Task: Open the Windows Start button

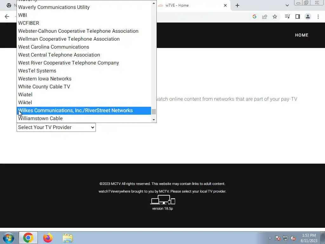Action: pos(9,238)
